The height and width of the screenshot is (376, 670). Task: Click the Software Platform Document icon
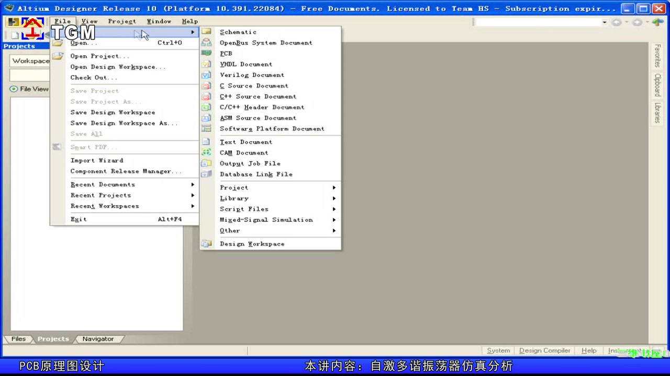[207, 128]
